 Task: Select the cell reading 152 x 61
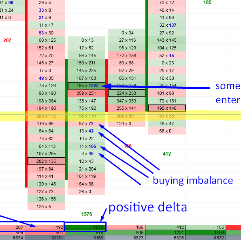[46, 48]
